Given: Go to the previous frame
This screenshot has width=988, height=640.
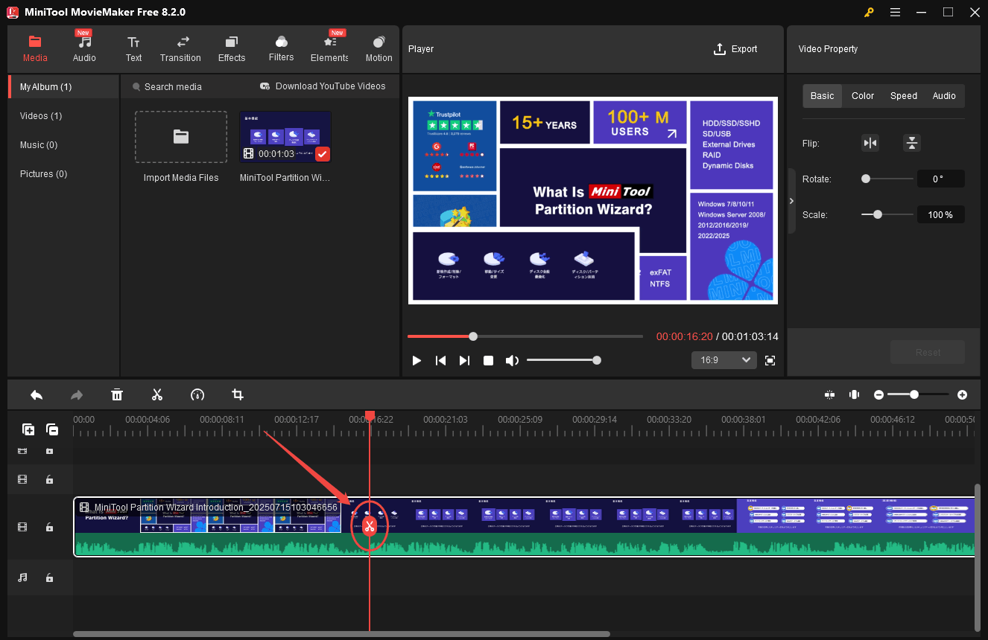Looking at the screenshot, I should tap(440, 360).
